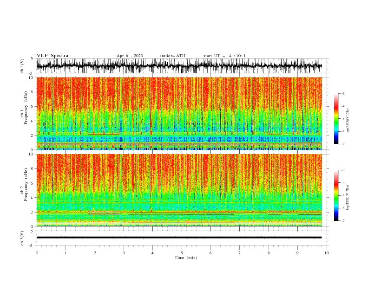Screen dimensions: 368x284
Task: Click the "-3" label on ch.1 colorbar
Action: click(343, 93)
